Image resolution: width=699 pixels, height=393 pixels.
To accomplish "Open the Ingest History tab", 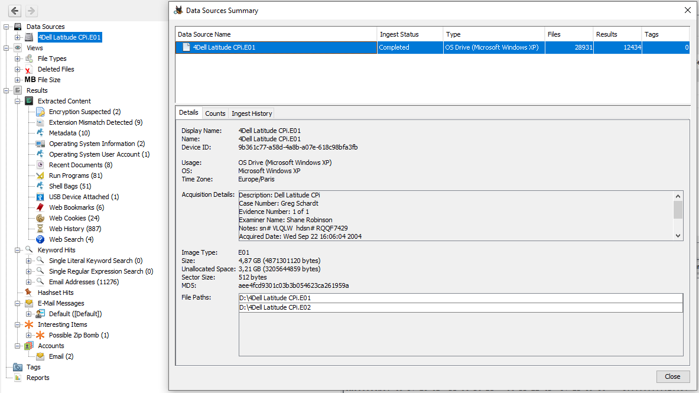I will tap(251, 113).
